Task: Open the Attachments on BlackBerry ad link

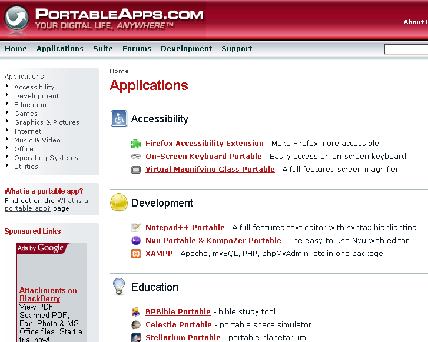Action: tap(48, 294)
